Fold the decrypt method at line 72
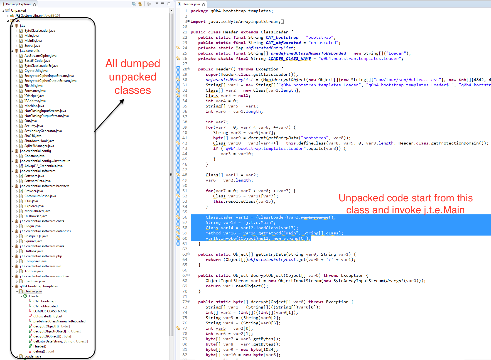This screenshot has height=360, width=491. [x=189, y=302]
